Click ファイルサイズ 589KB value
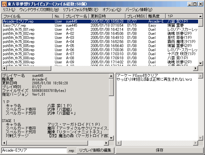The width and height of the screenshot is (205, 155). pyautogui.click(x=49, y=91)
